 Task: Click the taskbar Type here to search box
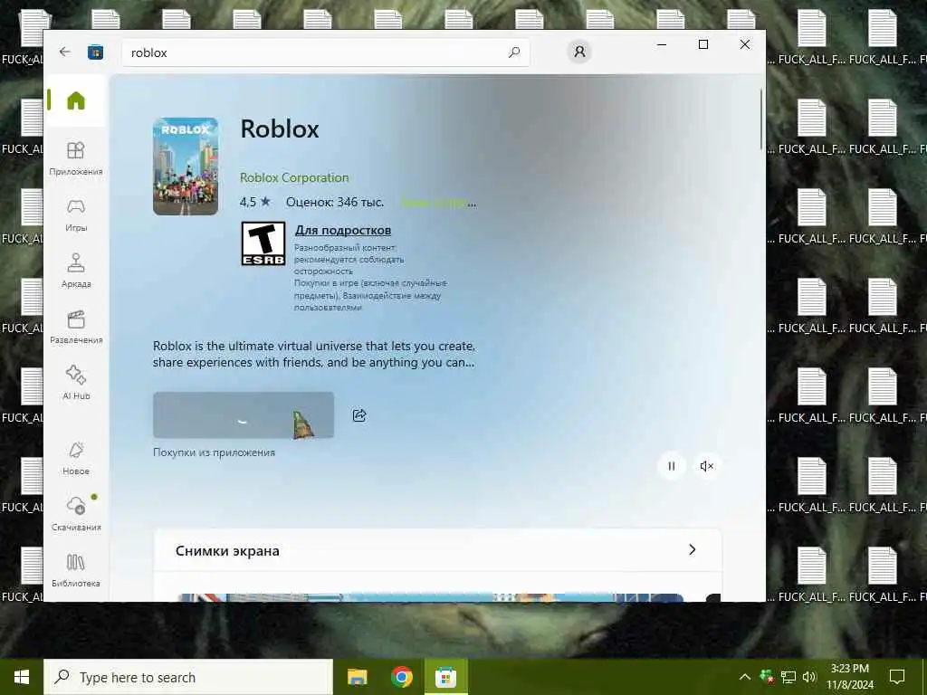188,677
